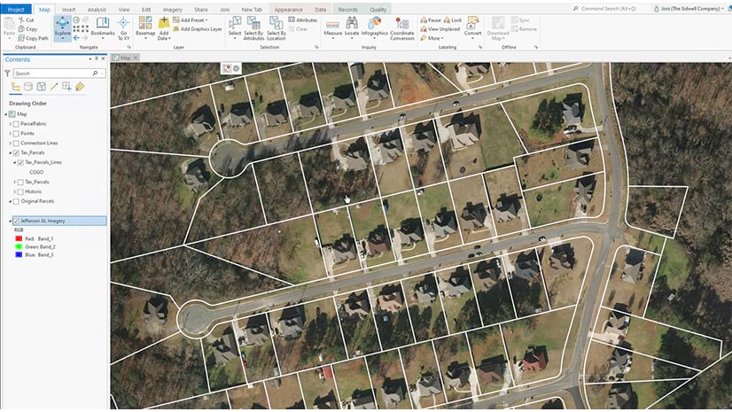
Task: Open Coordinate Conversion
Action: click(402, 28)
